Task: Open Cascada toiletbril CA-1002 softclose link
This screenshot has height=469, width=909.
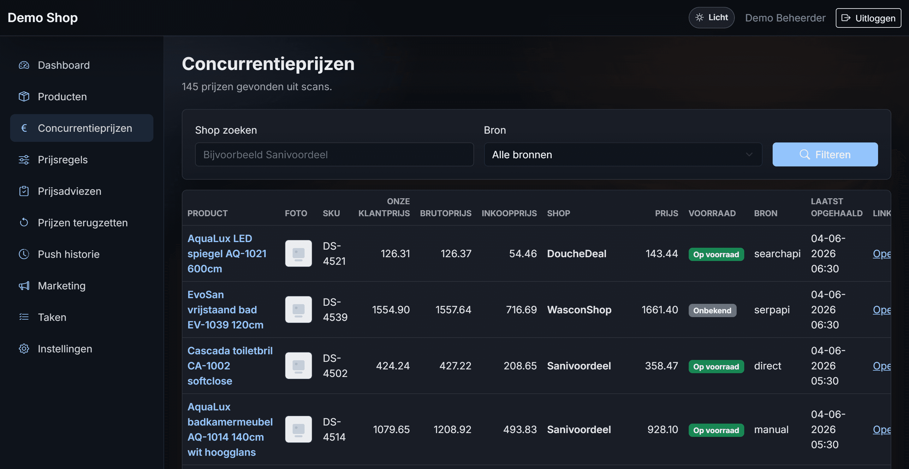Action: point(230,366)
